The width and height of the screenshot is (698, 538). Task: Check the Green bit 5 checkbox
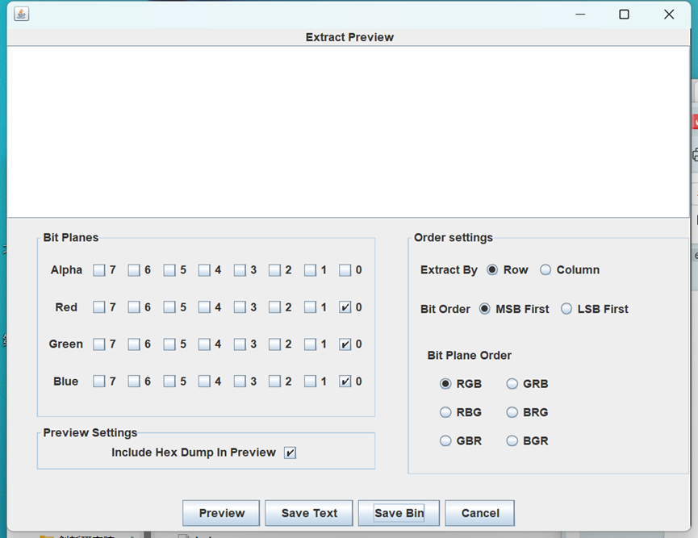[169, 344]
